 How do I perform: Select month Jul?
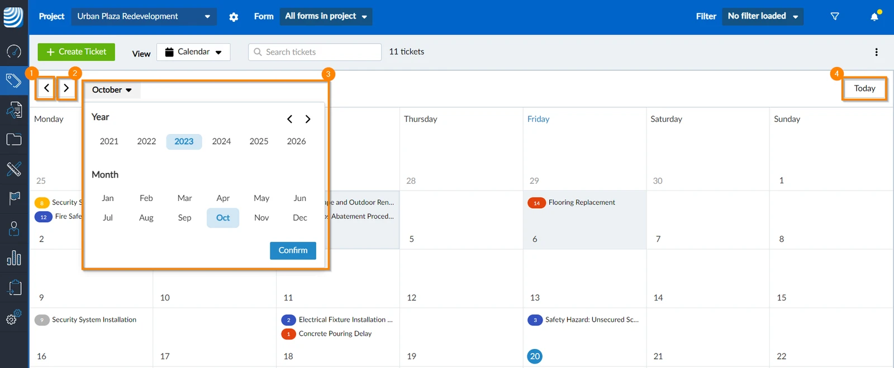pyautogui.click(x=108, y=218)
